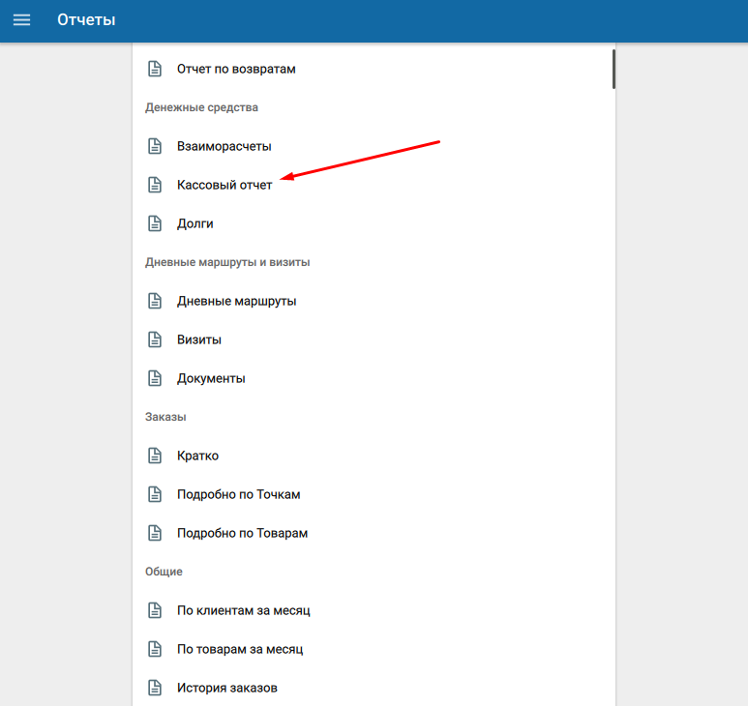Select По товарам за месяц report

click(x=374, y=649)
